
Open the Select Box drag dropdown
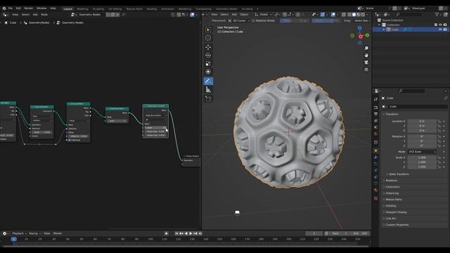[362, 20]
